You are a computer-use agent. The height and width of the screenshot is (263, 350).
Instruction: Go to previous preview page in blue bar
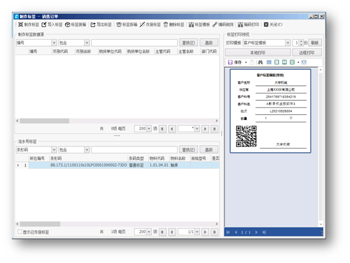(x=236, y=232)
